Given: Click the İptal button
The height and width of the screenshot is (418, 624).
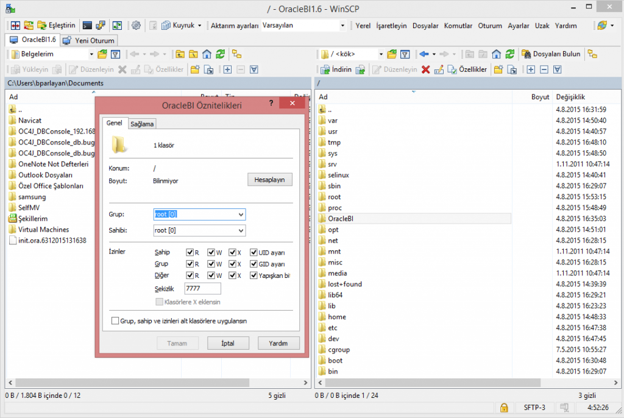Looking at the screenshot, I should click(228, 343).
